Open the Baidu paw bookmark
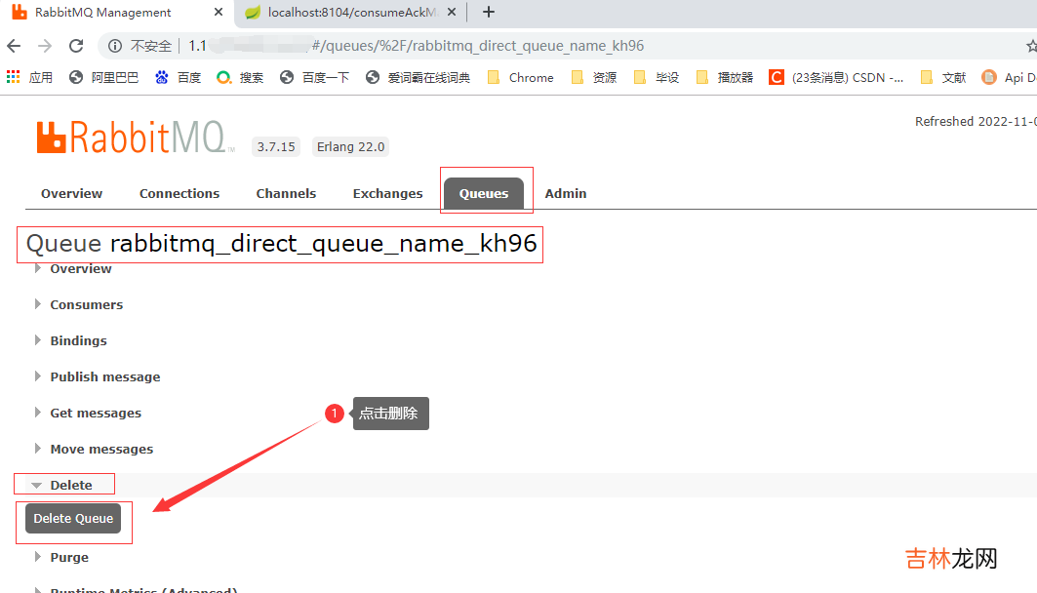 point(162,77)
